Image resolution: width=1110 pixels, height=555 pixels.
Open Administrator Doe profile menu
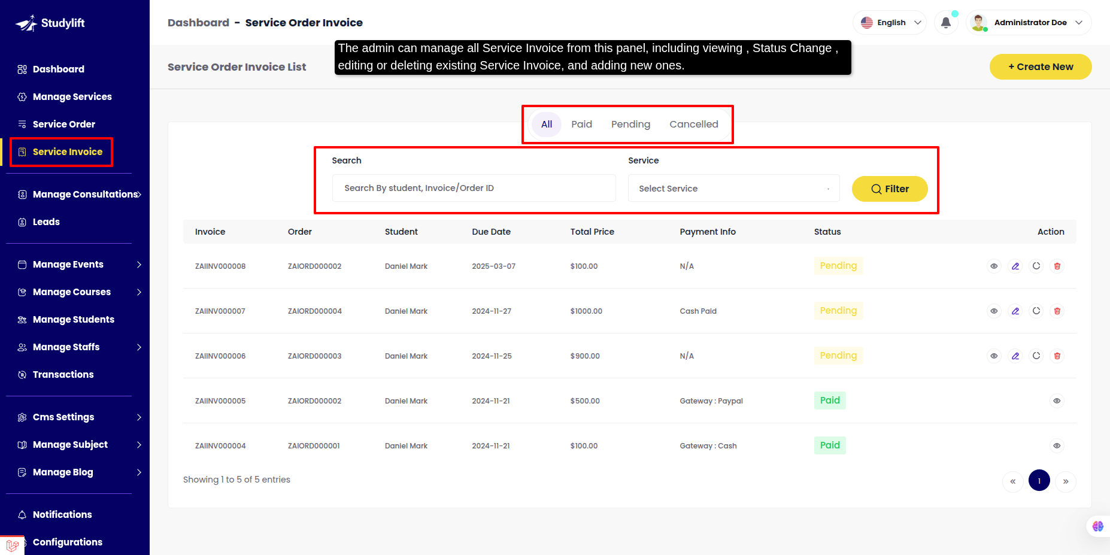tap(1029, 23)
